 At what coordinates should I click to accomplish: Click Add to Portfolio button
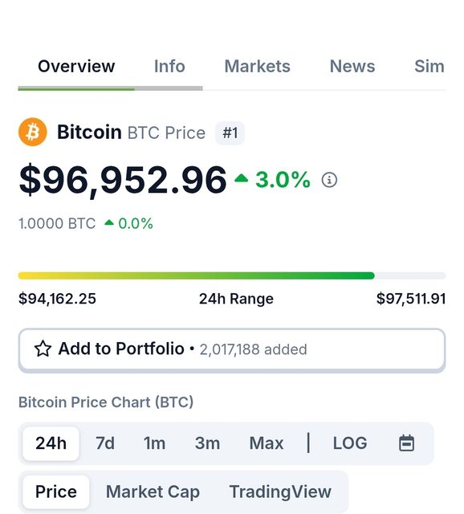coord(232,349)
